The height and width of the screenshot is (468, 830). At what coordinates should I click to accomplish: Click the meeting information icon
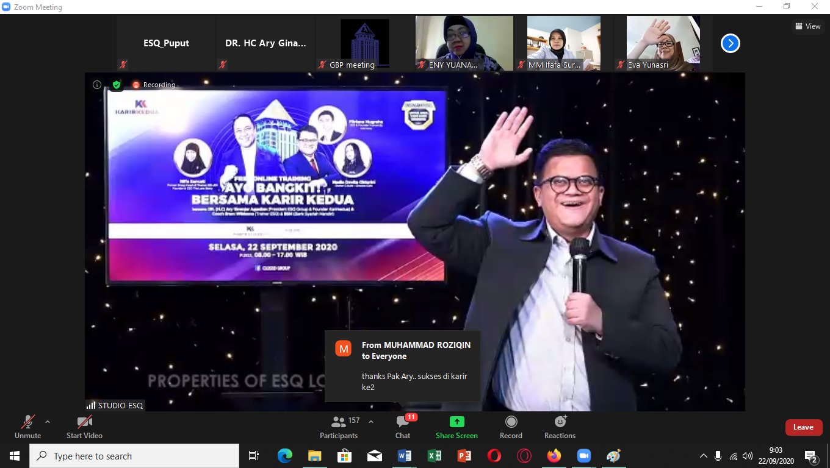[x=97, y=85]
